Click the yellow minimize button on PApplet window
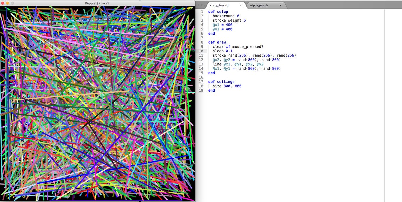 click(x=7, y=3)
